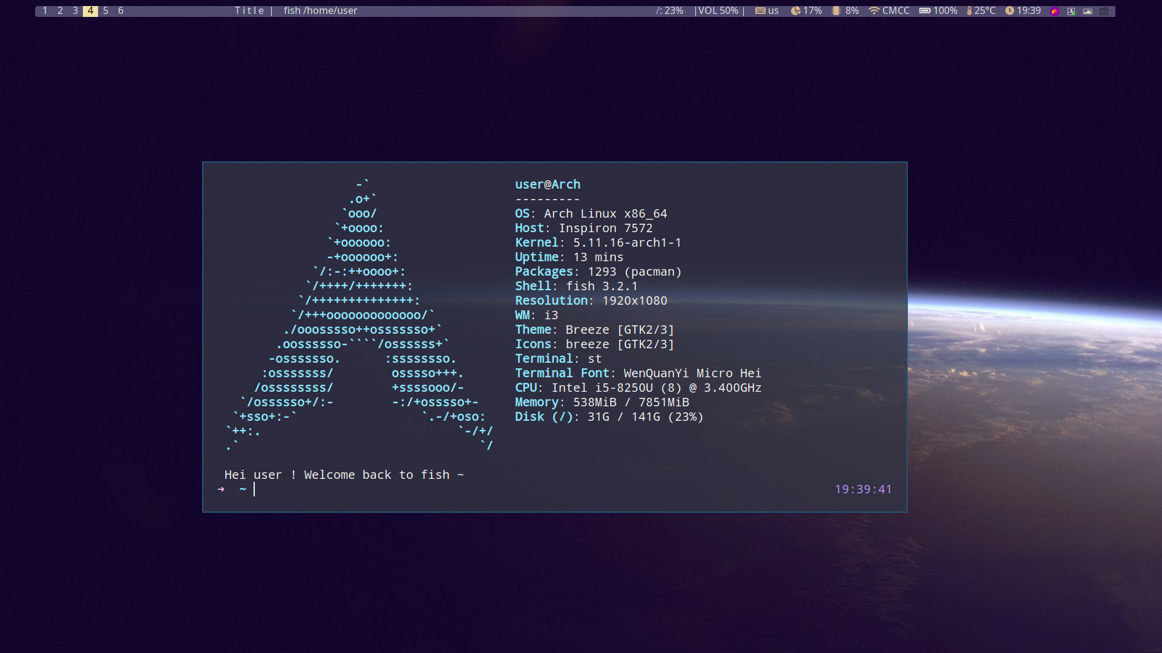The width and height of the screenshot is (1162, 653).
Task: Click the Arch Linux ASCII logo
Action: tap(360, 315)
